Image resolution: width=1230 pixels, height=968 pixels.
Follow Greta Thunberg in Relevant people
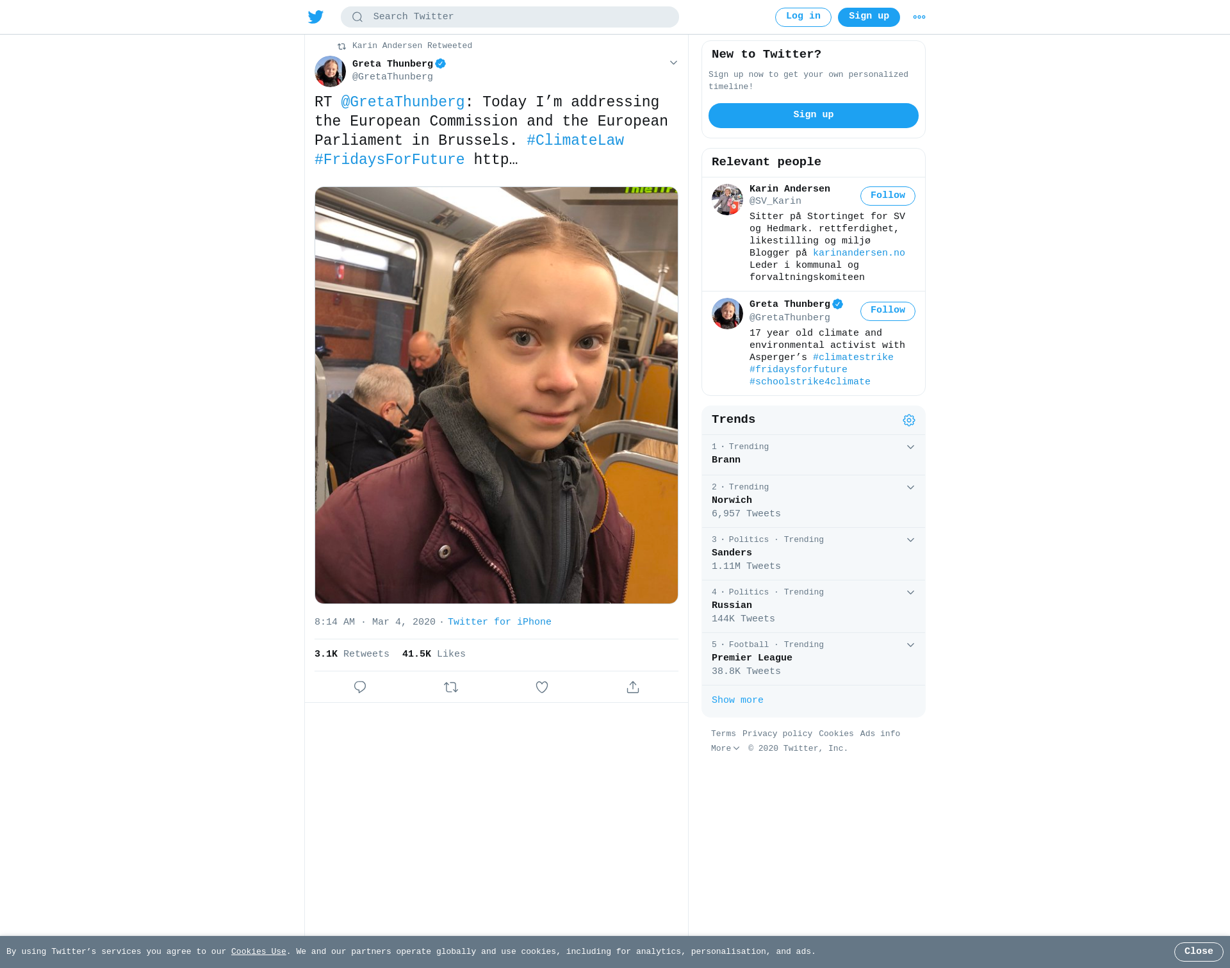(x=887, y=311)
